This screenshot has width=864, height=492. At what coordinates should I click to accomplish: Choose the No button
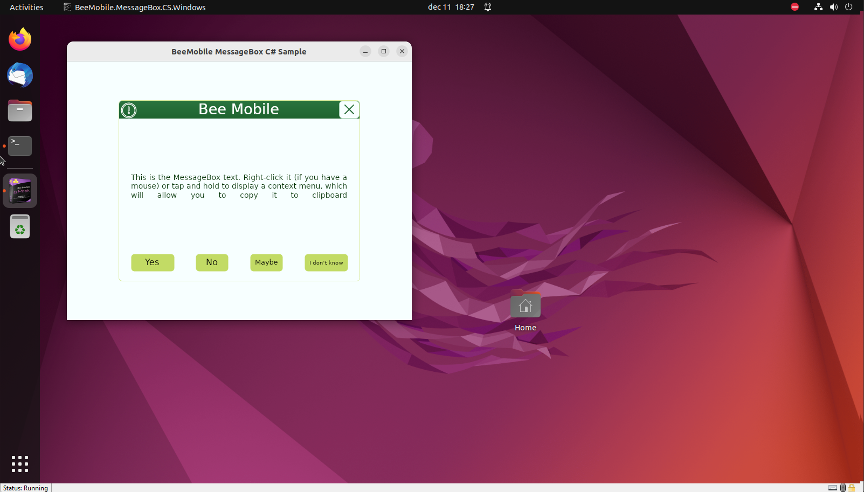pyautogui.click(x=212, y=262)
